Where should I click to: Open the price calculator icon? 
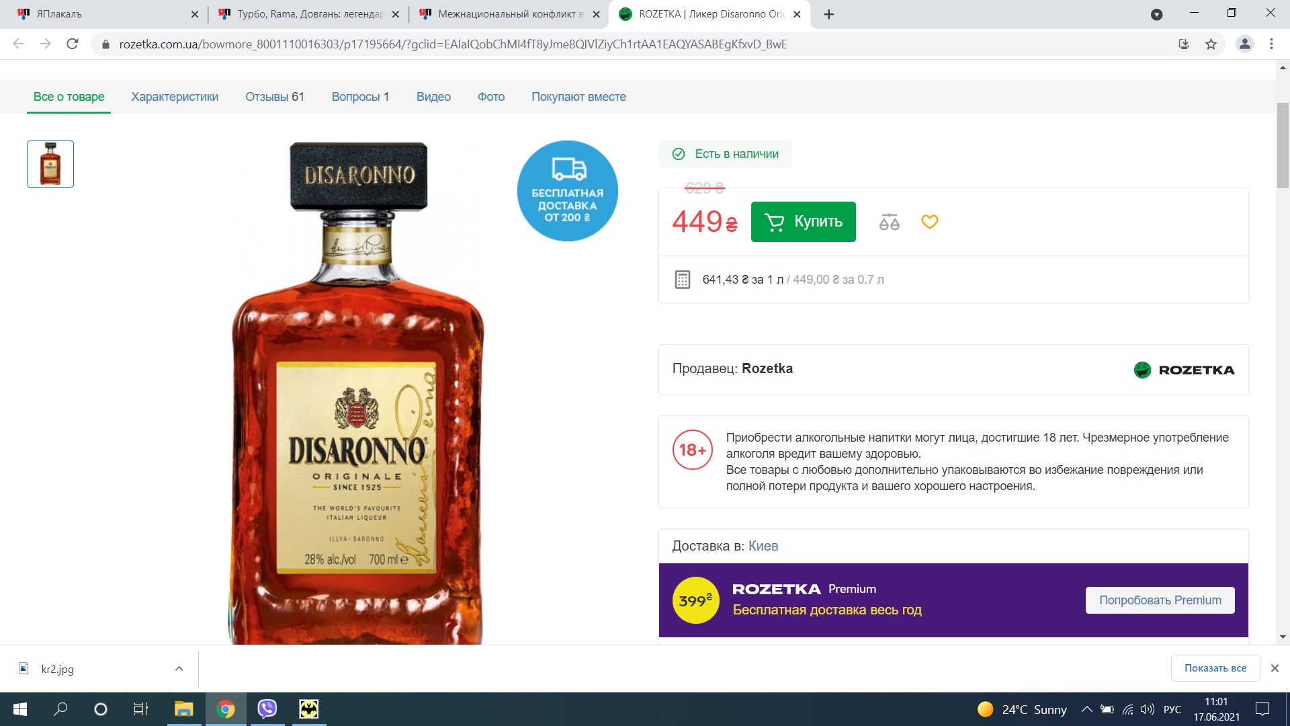tap(682, 280)
